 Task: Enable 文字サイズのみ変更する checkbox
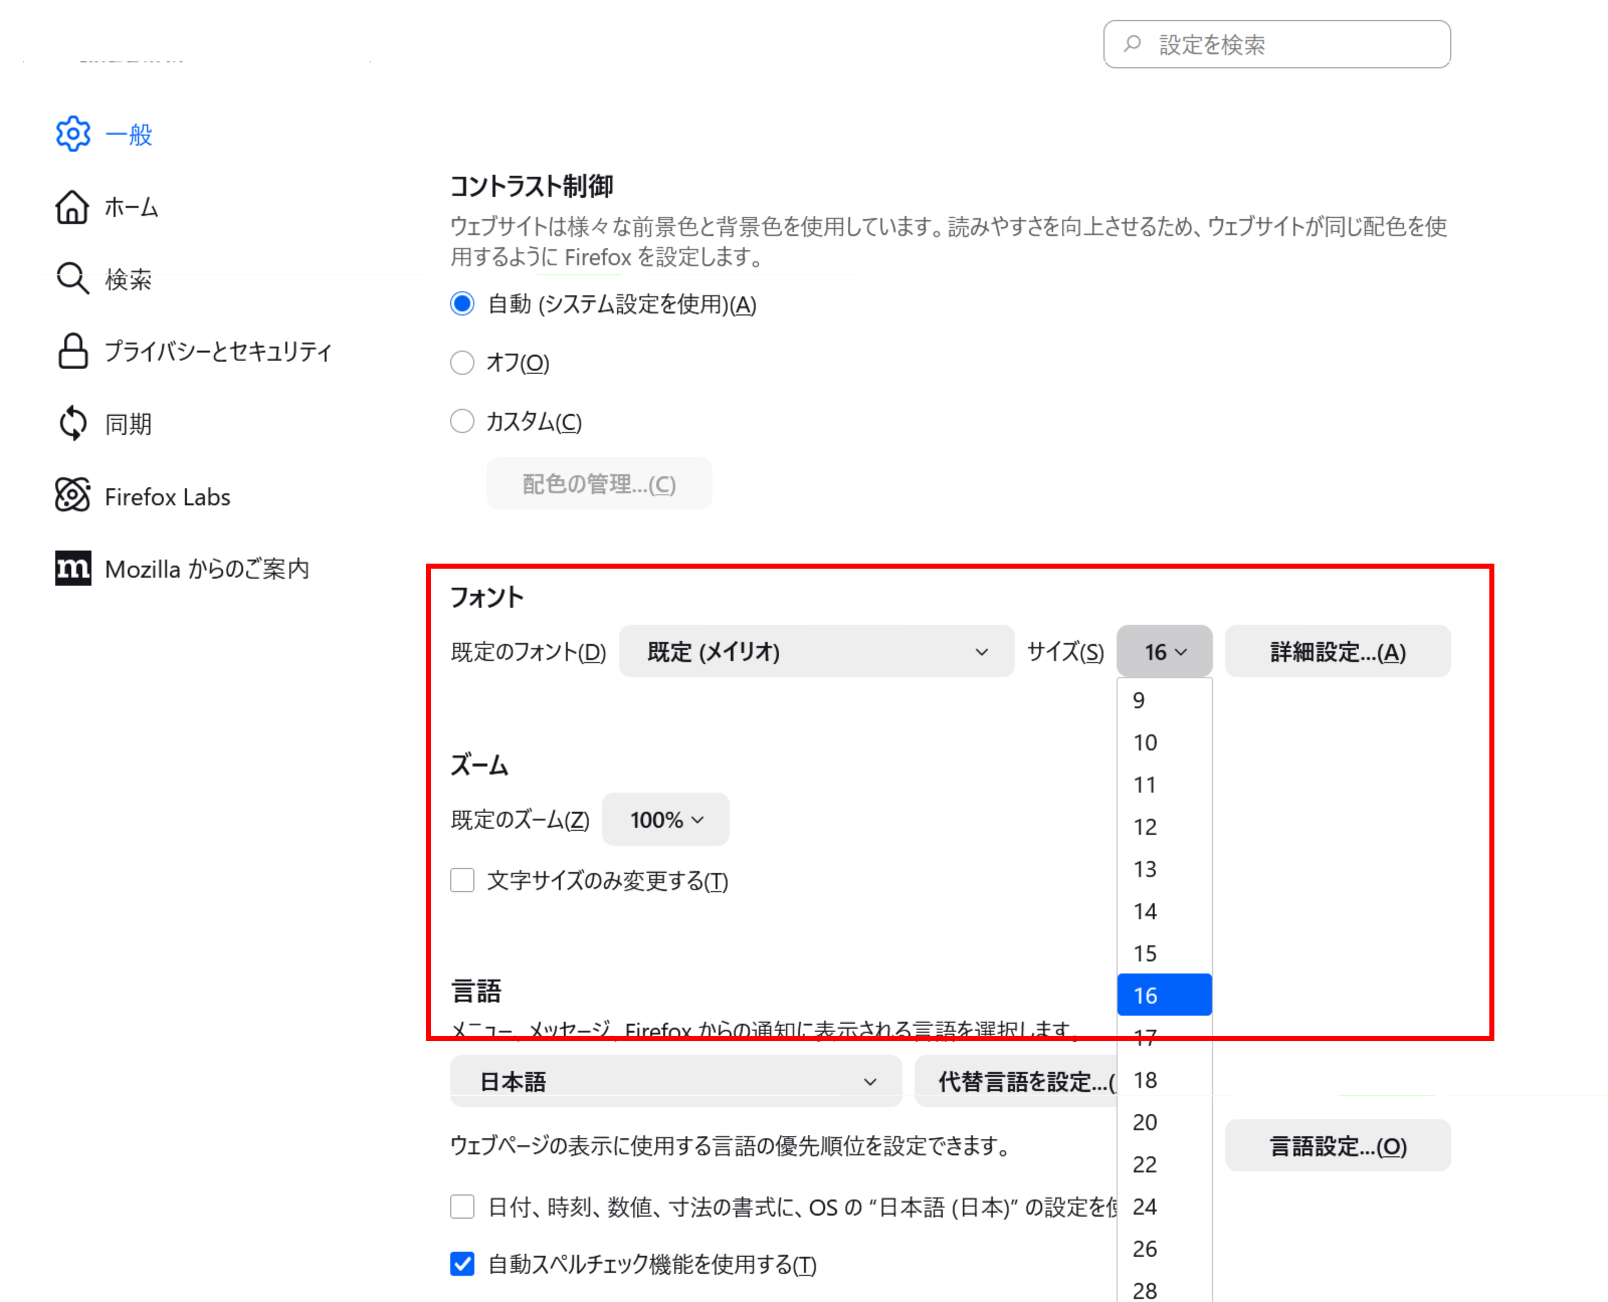462,881
